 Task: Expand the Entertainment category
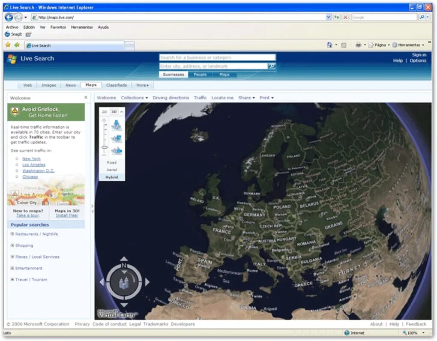tap(12, 268)
